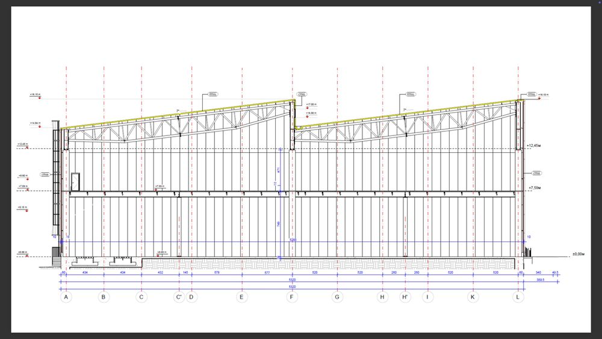Click the 578 dimension value
Image resolution: width=602 pixels, height=339 pixels.
(217, 273)
